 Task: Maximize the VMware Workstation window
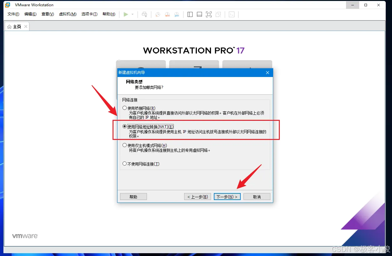point(366,5)
